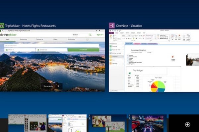Click the European Vacation page title

139,50
